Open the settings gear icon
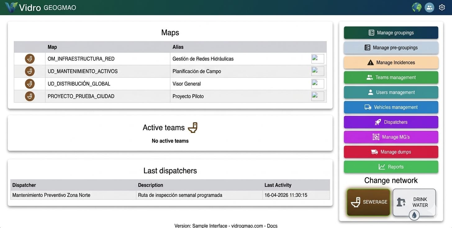 442,7
